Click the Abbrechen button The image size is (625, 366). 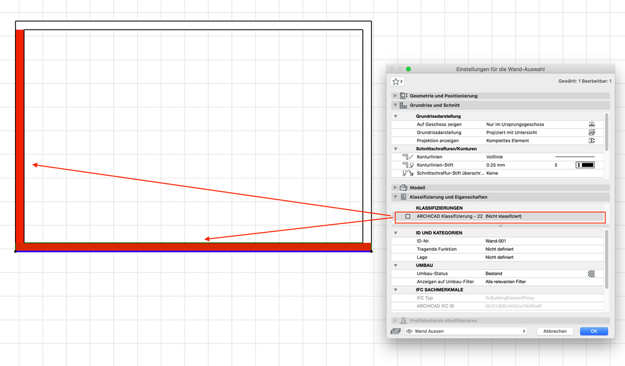[555, 332]
